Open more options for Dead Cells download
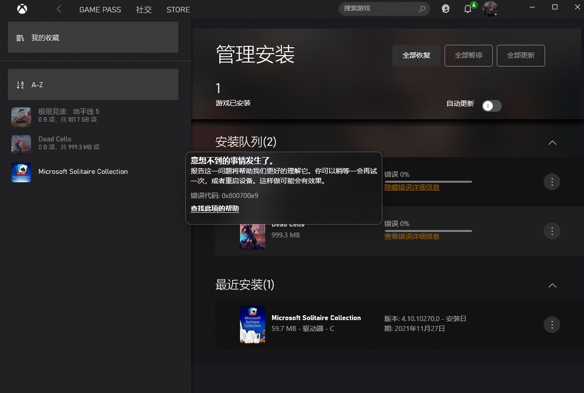 click(552, 231)
